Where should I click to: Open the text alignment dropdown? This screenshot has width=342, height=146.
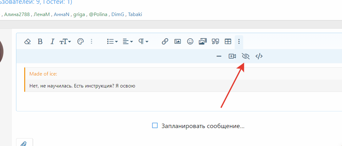(x=128, y=42)
